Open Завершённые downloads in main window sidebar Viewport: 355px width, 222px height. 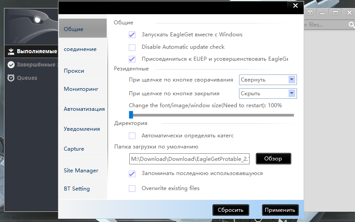click(x=31, y=65)
